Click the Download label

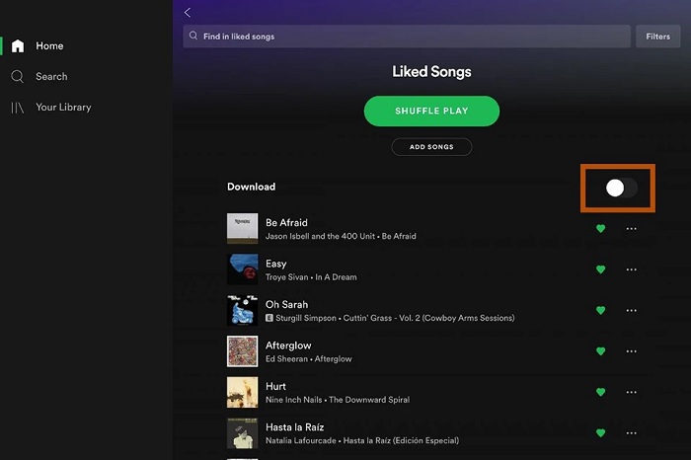click(x=251, y=187)
